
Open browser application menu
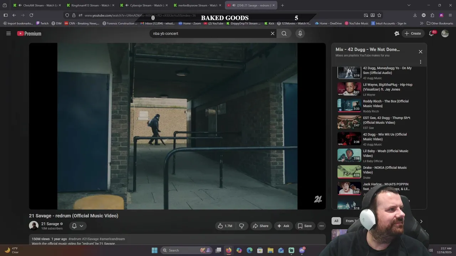tap(450, 15)
